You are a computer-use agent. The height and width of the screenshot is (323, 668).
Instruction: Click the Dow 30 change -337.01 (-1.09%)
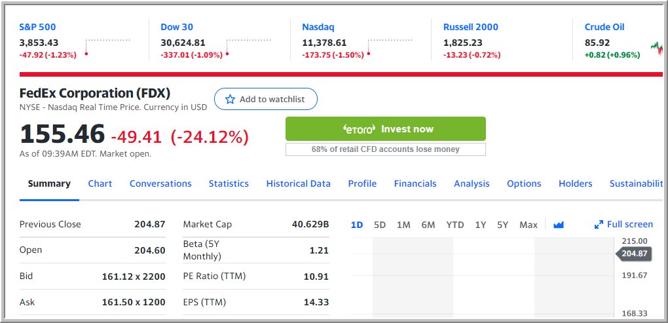click(191, 55)
